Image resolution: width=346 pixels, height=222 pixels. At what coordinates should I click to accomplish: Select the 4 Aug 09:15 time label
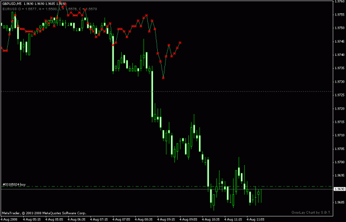[166, 220]
